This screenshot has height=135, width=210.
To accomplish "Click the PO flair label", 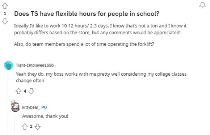I will point(44,107).
